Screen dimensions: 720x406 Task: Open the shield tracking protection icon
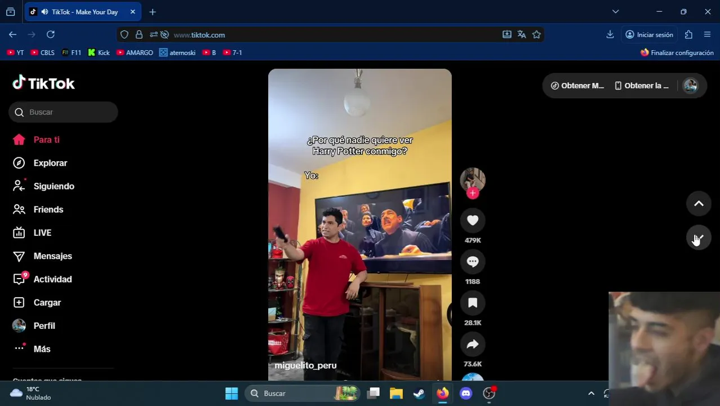(125, 34)
